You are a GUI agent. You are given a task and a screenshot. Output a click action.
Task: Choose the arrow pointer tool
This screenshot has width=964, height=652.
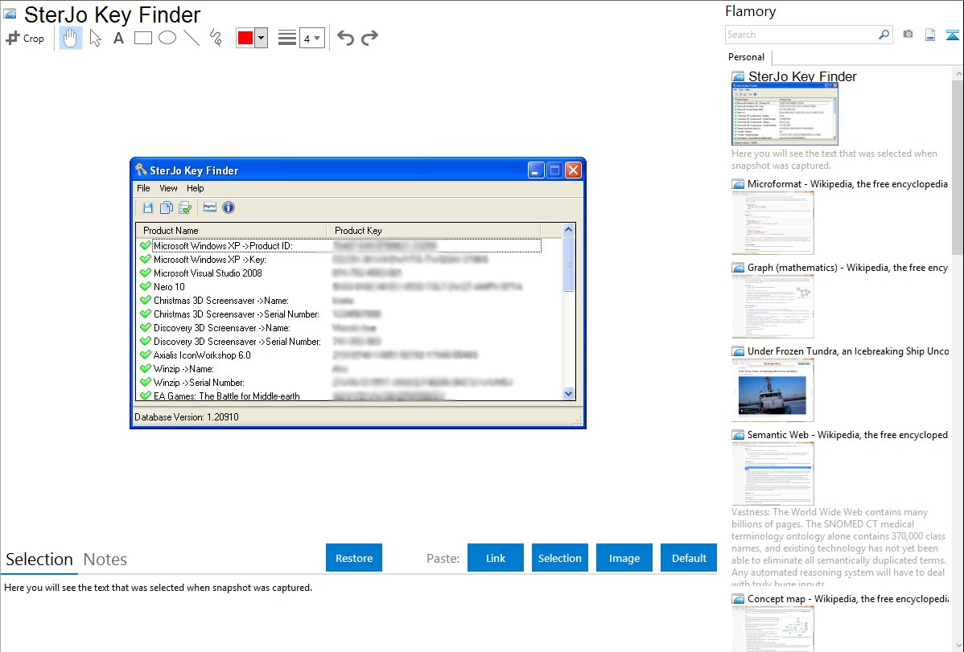coord(95,38)
